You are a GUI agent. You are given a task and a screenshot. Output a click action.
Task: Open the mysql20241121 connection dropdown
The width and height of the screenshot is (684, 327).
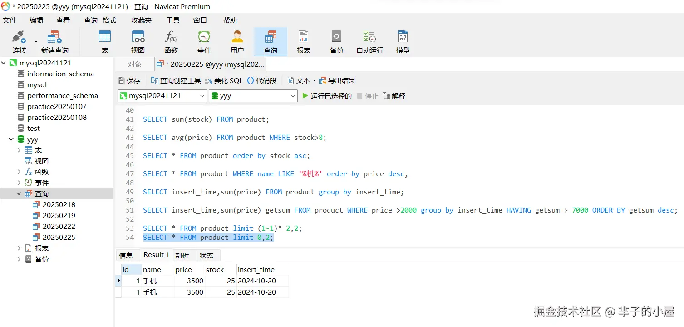[162, 96]
